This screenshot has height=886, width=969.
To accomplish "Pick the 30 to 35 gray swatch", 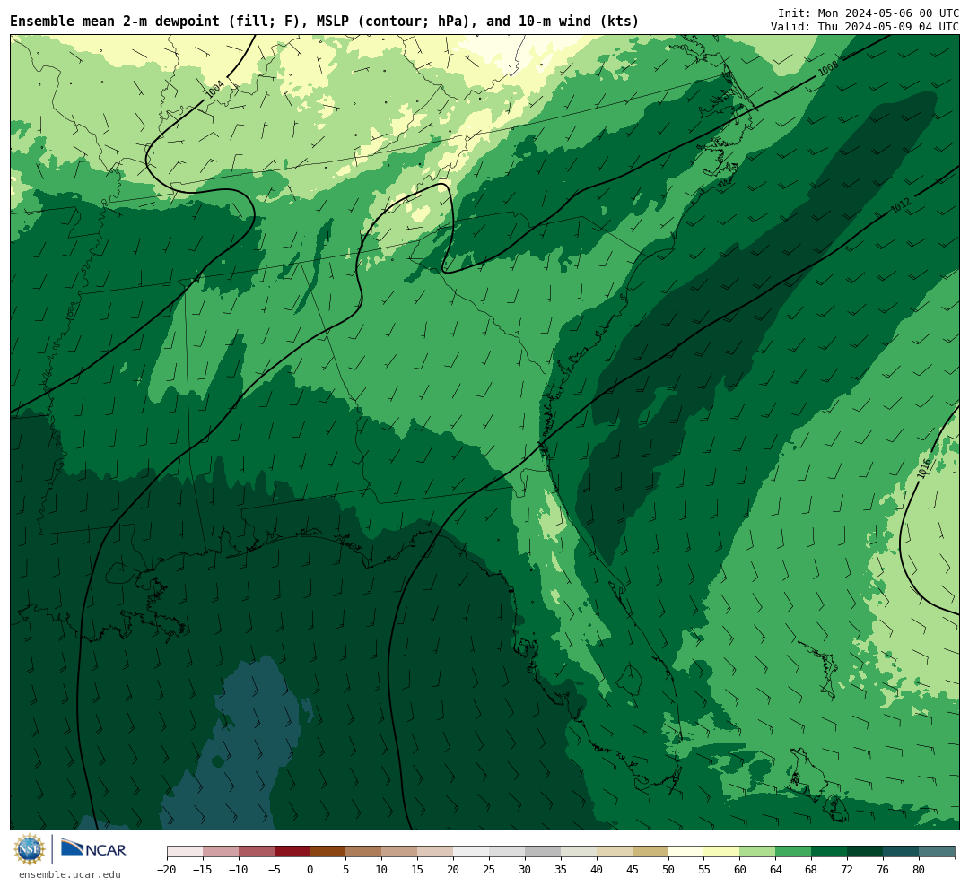I will tap(543, 852).
